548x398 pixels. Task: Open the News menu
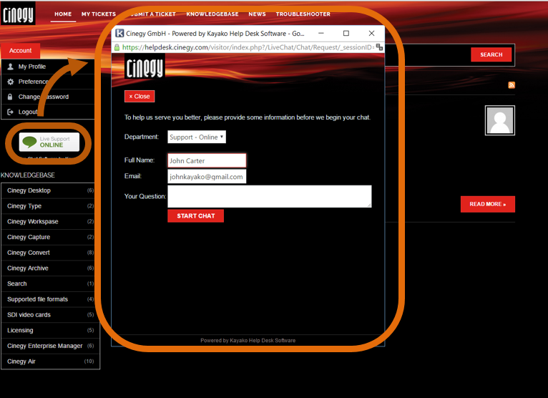pos(257,14)
